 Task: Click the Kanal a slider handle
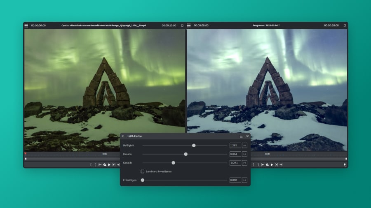[x=186, y=154]
